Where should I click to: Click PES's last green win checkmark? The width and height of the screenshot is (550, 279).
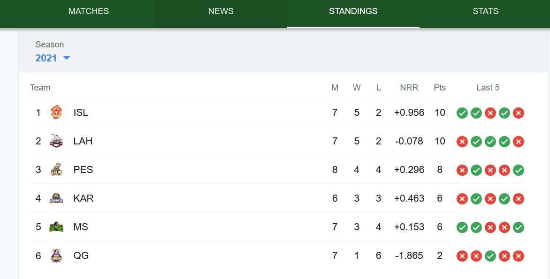[x=519, y=170]
